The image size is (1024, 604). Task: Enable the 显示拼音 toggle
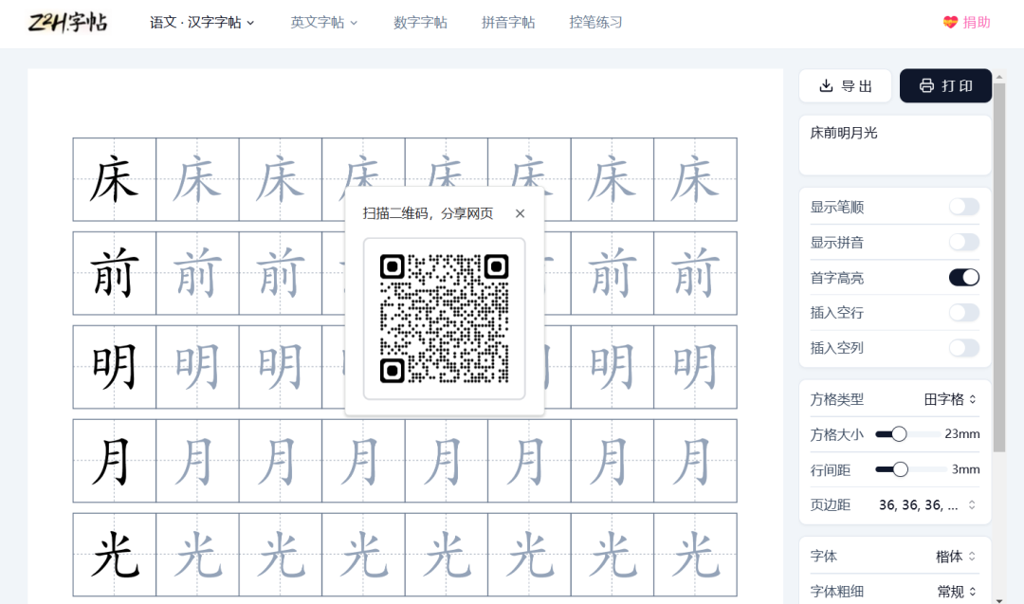(964, 242)
